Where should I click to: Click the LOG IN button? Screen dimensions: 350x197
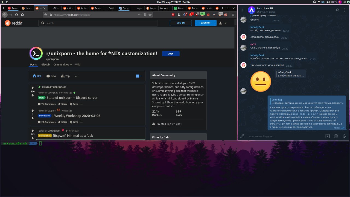pos(181,23)
